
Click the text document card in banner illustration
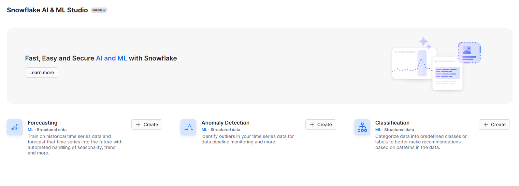coord(447,73)
